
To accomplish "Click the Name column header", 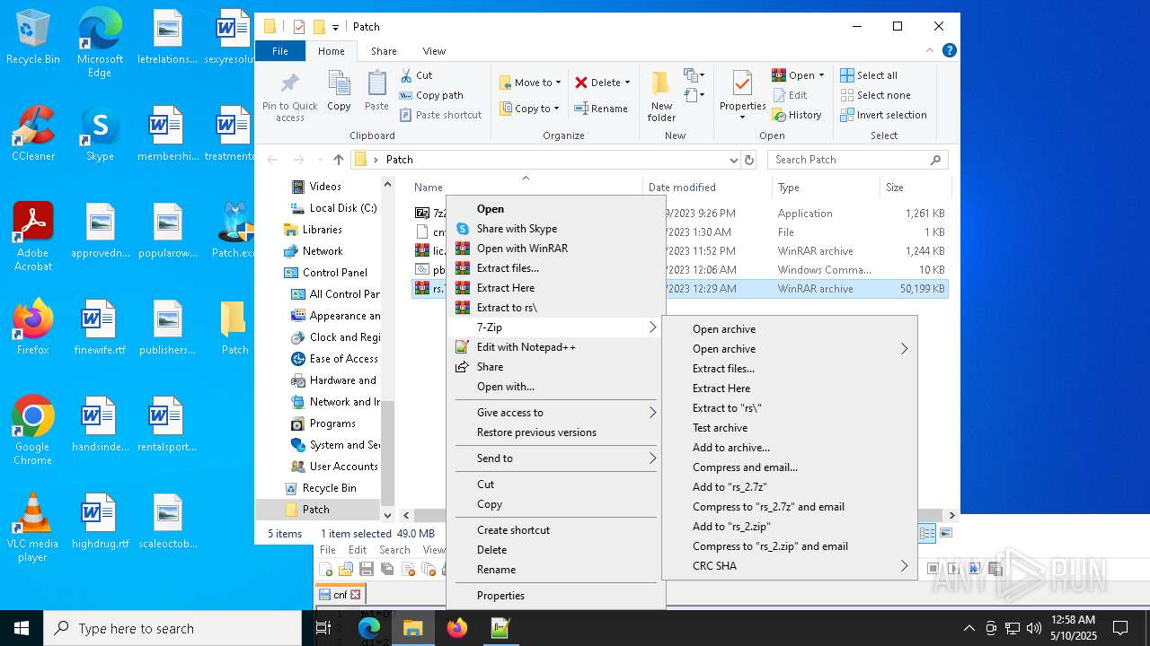I will pyautogui.click(x=526, y=188).
